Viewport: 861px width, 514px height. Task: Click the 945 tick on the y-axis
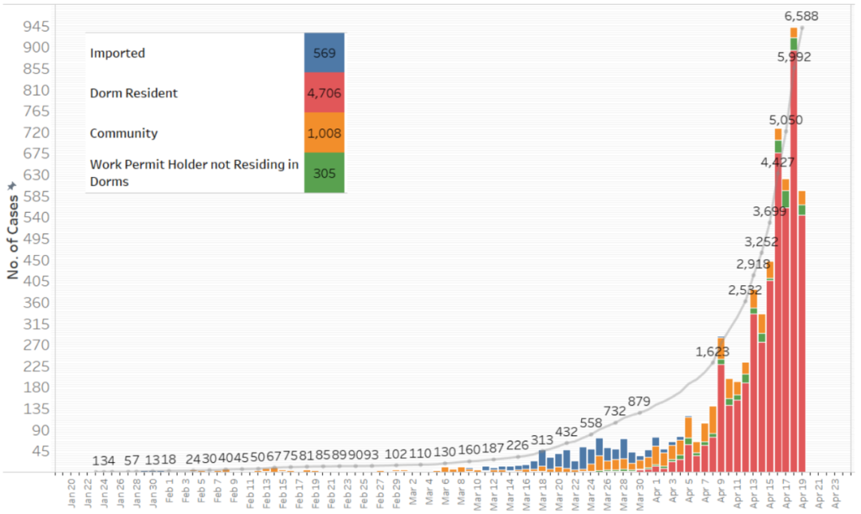tap(37, 26)
